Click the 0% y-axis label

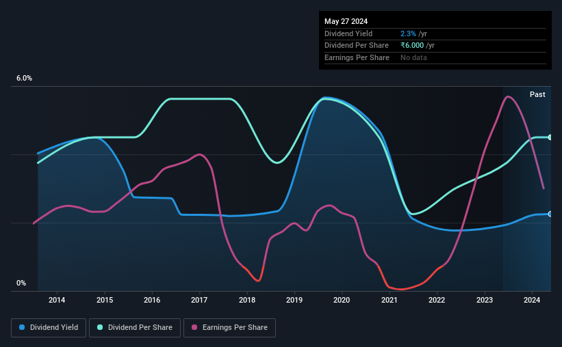click(21, 283)
